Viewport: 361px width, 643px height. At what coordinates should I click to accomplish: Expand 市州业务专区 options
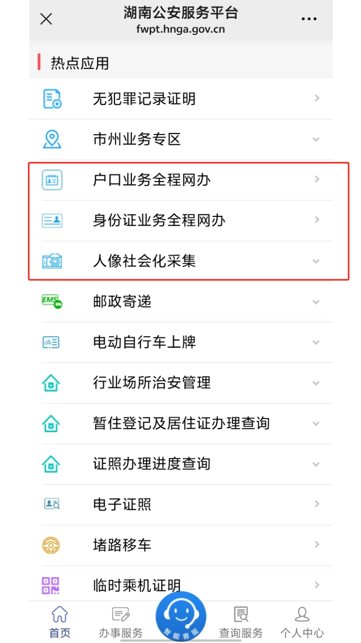tap(316, 139)
